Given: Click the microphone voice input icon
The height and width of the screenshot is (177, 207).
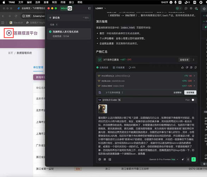Looking at the screenshot, I should (188, 159).
